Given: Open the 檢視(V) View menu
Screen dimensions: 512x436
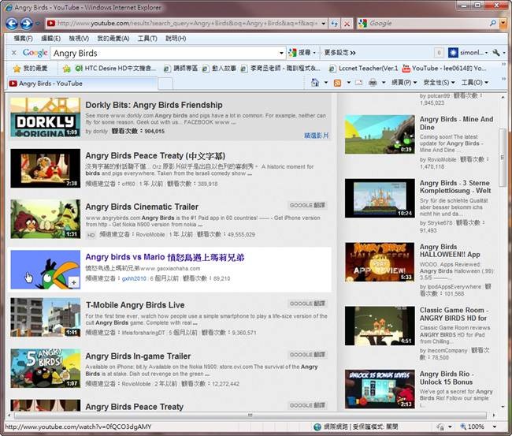Looking at the screenshot, I should pos(79,39).
